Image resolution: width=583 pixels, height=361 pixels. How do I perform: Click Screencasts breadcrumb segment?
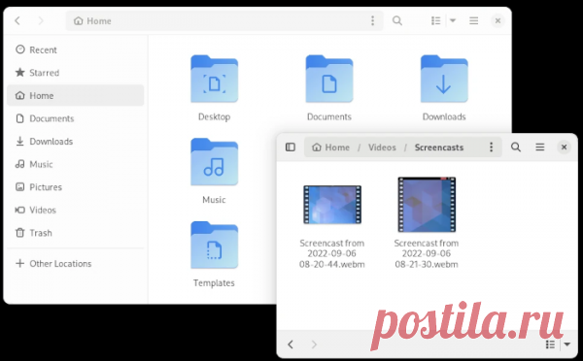coord(439,148)
